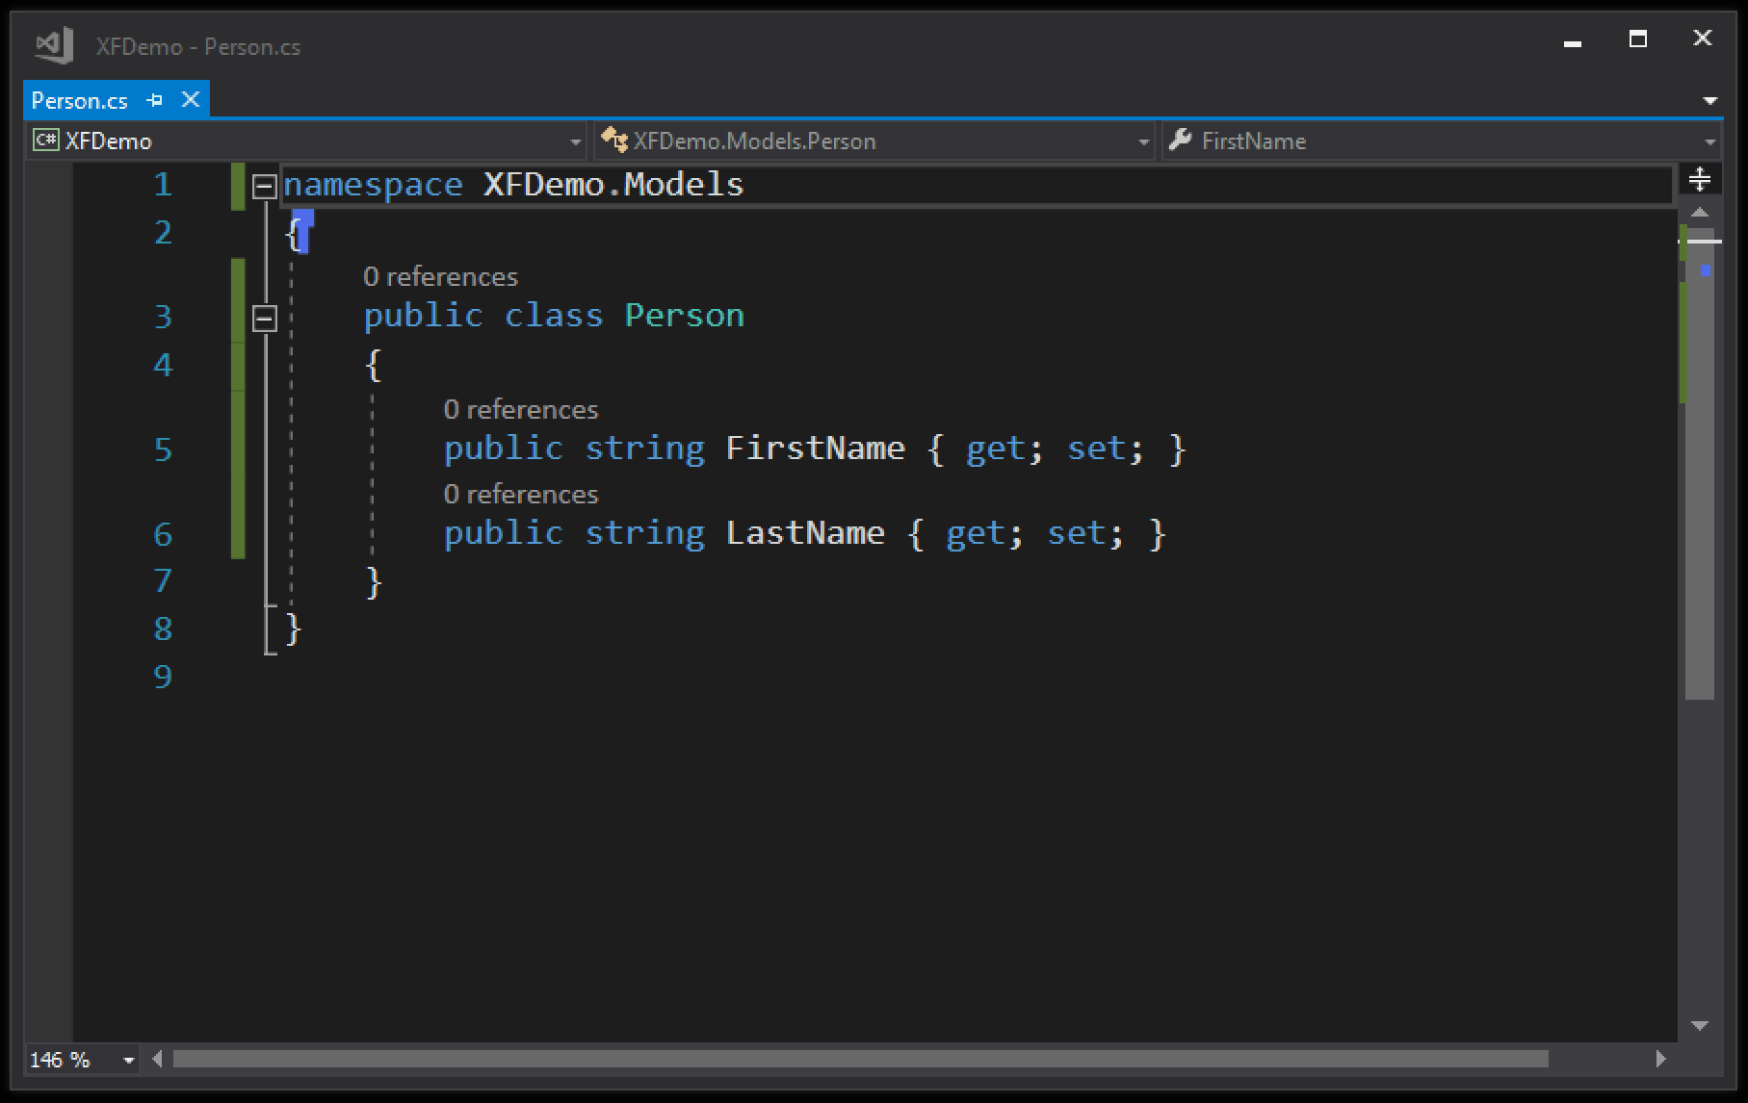The width and height of the screenshot is (1748, 1103).
Task: Click the Visual Studio logo icon
Action: tap(55, 45)
